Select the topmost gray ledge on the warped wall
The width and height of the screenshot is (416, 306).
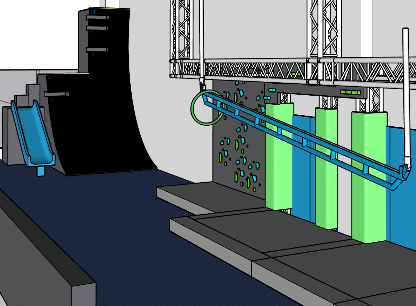click(98, 17)
